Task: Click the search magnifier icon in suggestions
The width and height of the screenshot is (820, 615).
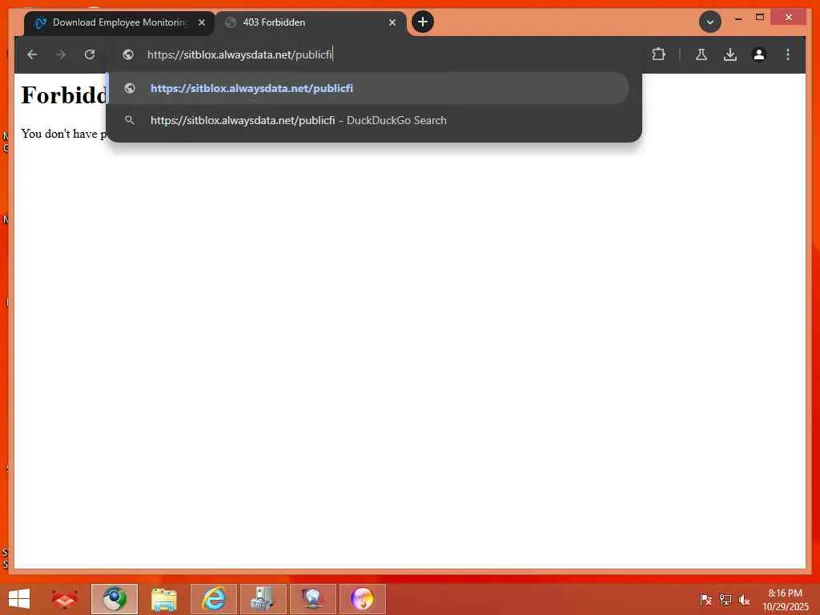Action: pos(129,120)
